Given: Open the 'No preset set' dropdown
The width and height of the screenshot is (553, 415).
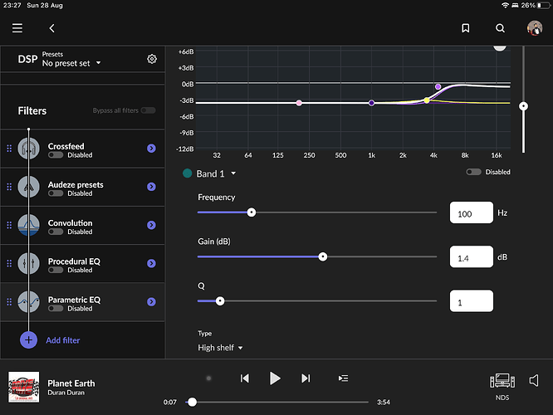Looking at the screenshot, I should [71, 63].
